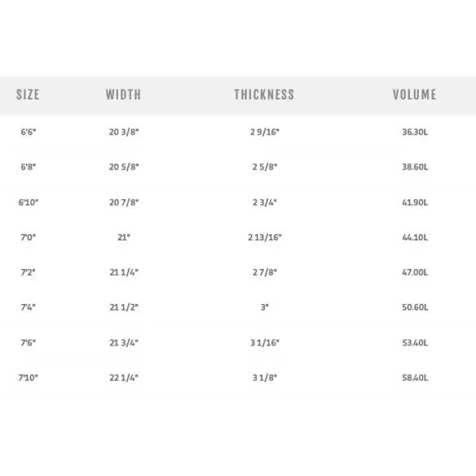Click the 21 1/2" width value
Image resolution: width=476 pixels, height=476 pixels.
(x=124, y=307)
